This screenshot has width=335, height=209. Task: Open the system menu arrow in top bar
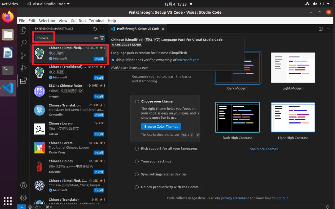pyautogui.click(x=328, y=4)
